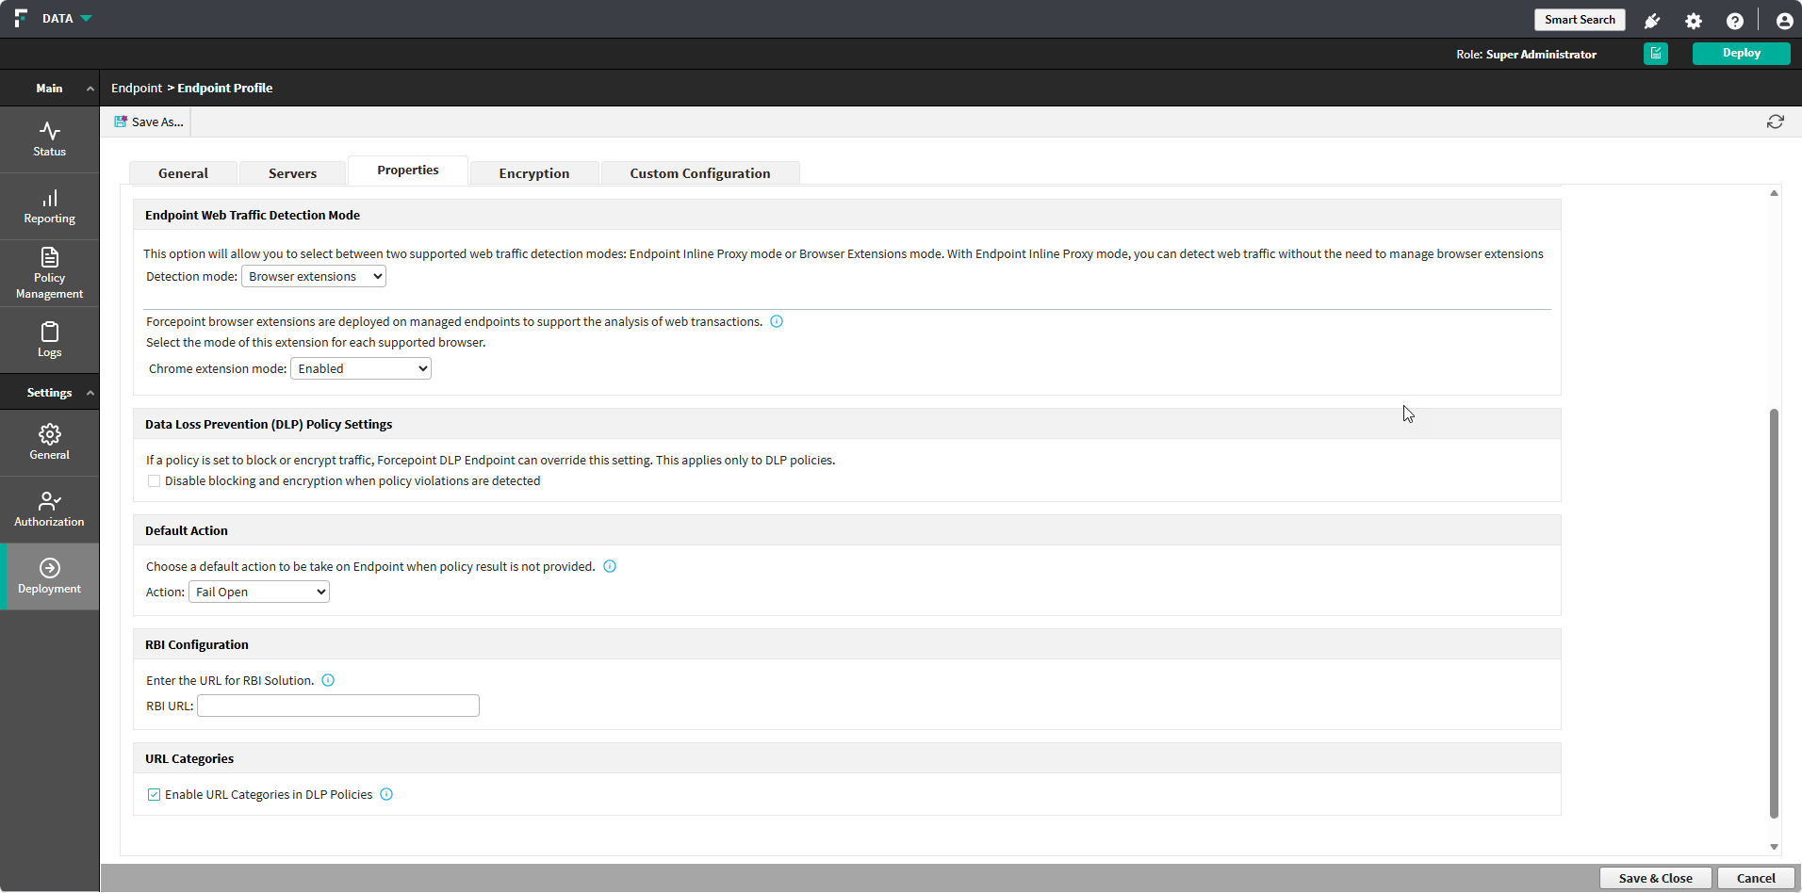Screen dimensions: 1802x893
Task: Open the Detection mode dropdown
Action: pos(314,276)
